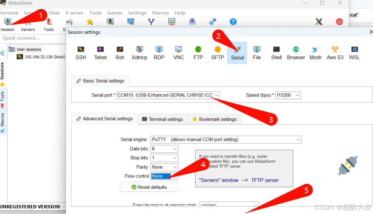
Task: Select the User sessions folder
Action: tap(25, 49)
